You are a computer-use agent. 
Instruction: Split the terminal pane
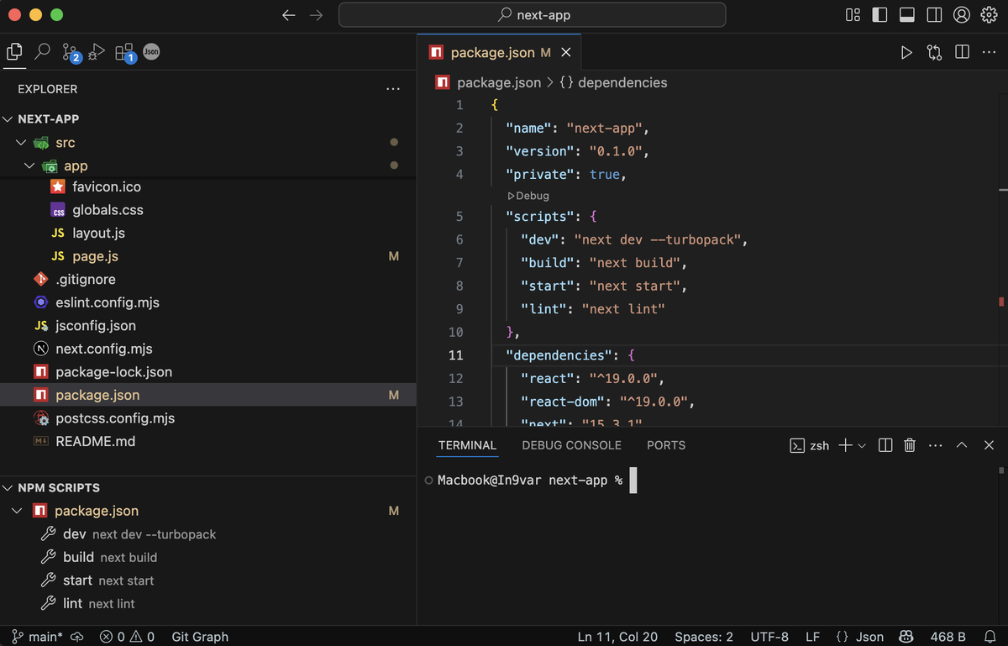(x=885, y=445)
